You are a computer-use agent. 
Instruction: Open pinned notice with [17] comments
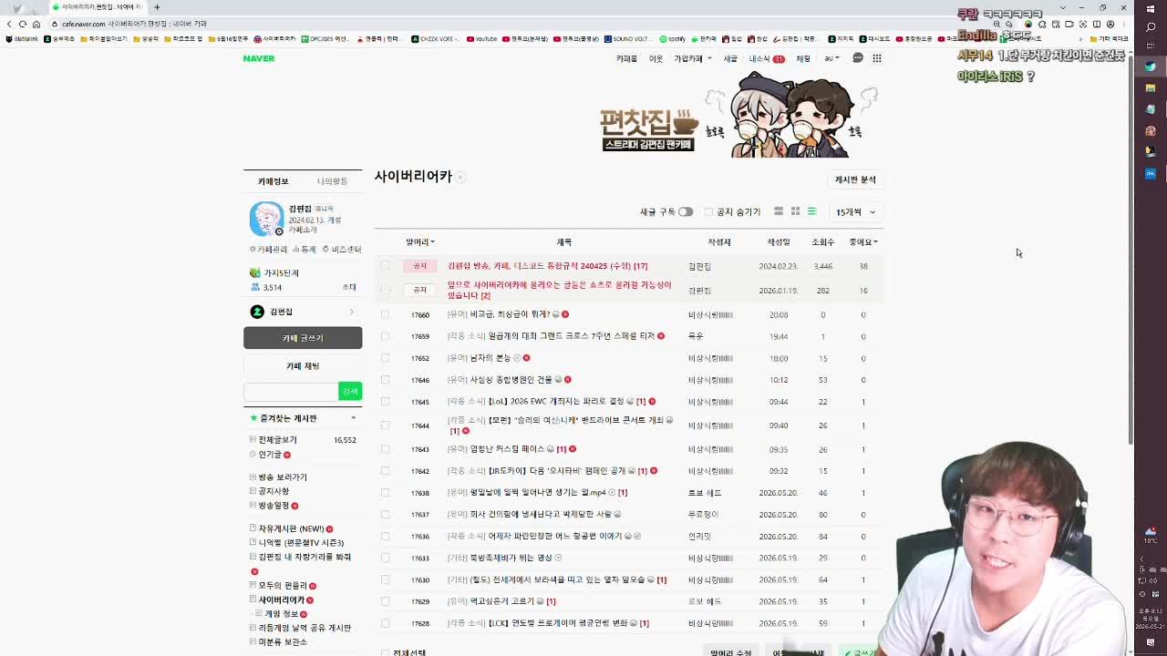point(547,266)
